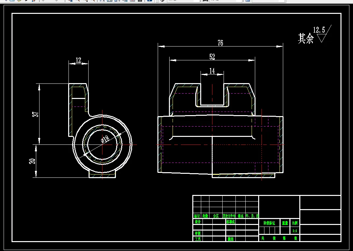
Task: Click the dark blue toolbar icon after the grid icon
Action: pos(149,1)
